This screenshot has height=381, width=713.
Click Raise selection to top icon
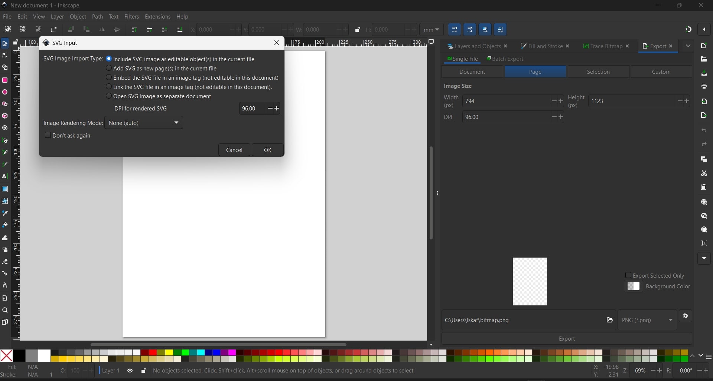(134, 30)
